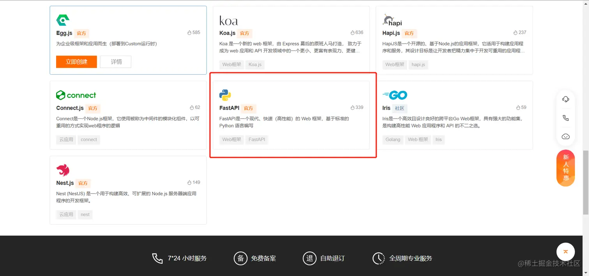Click the 详情 button on Egg.js
The width and height of the screenshot is (589, 276).
(x=116, y=62)
